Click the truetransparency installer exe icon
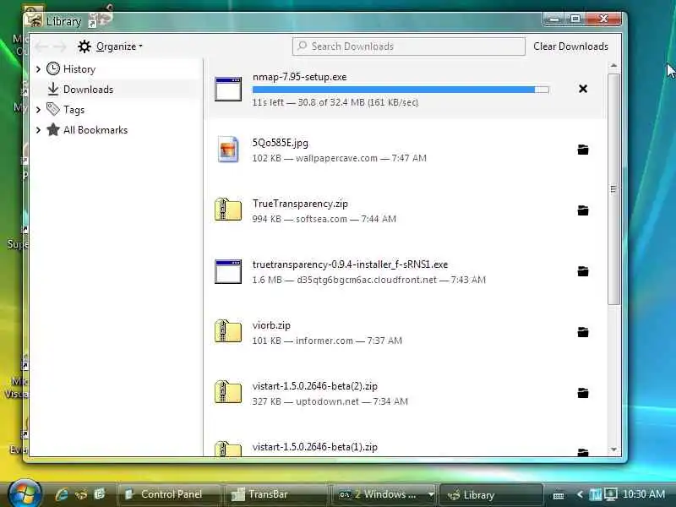 tap(228, 271)
